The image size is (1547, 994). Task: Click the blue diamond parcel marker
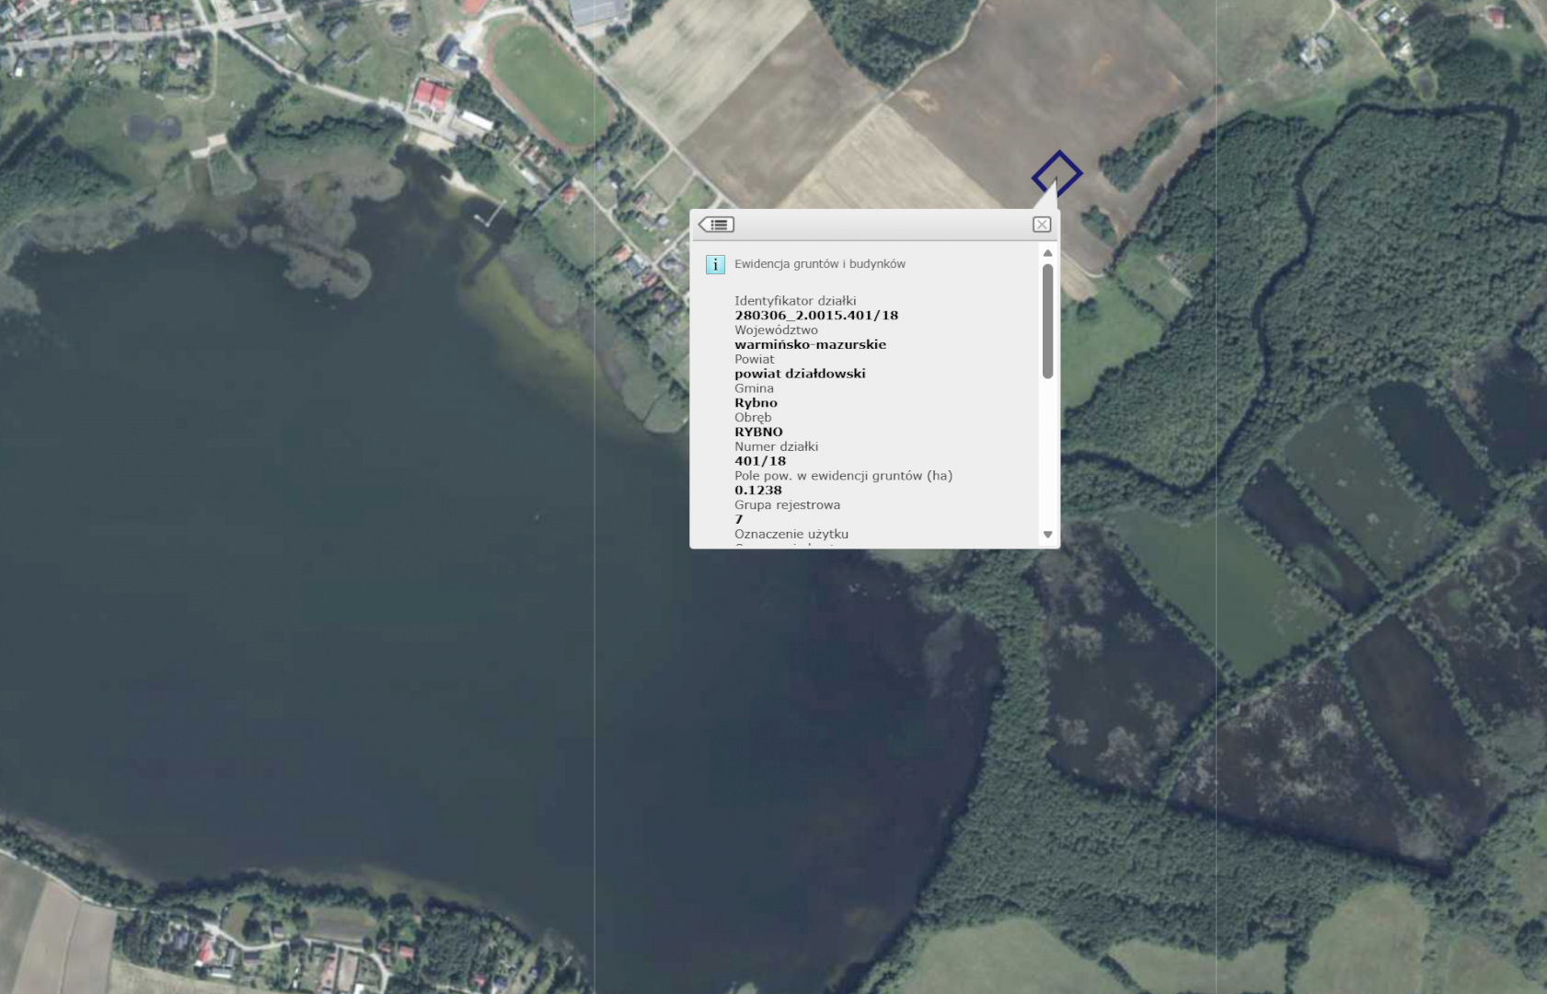1056,174
